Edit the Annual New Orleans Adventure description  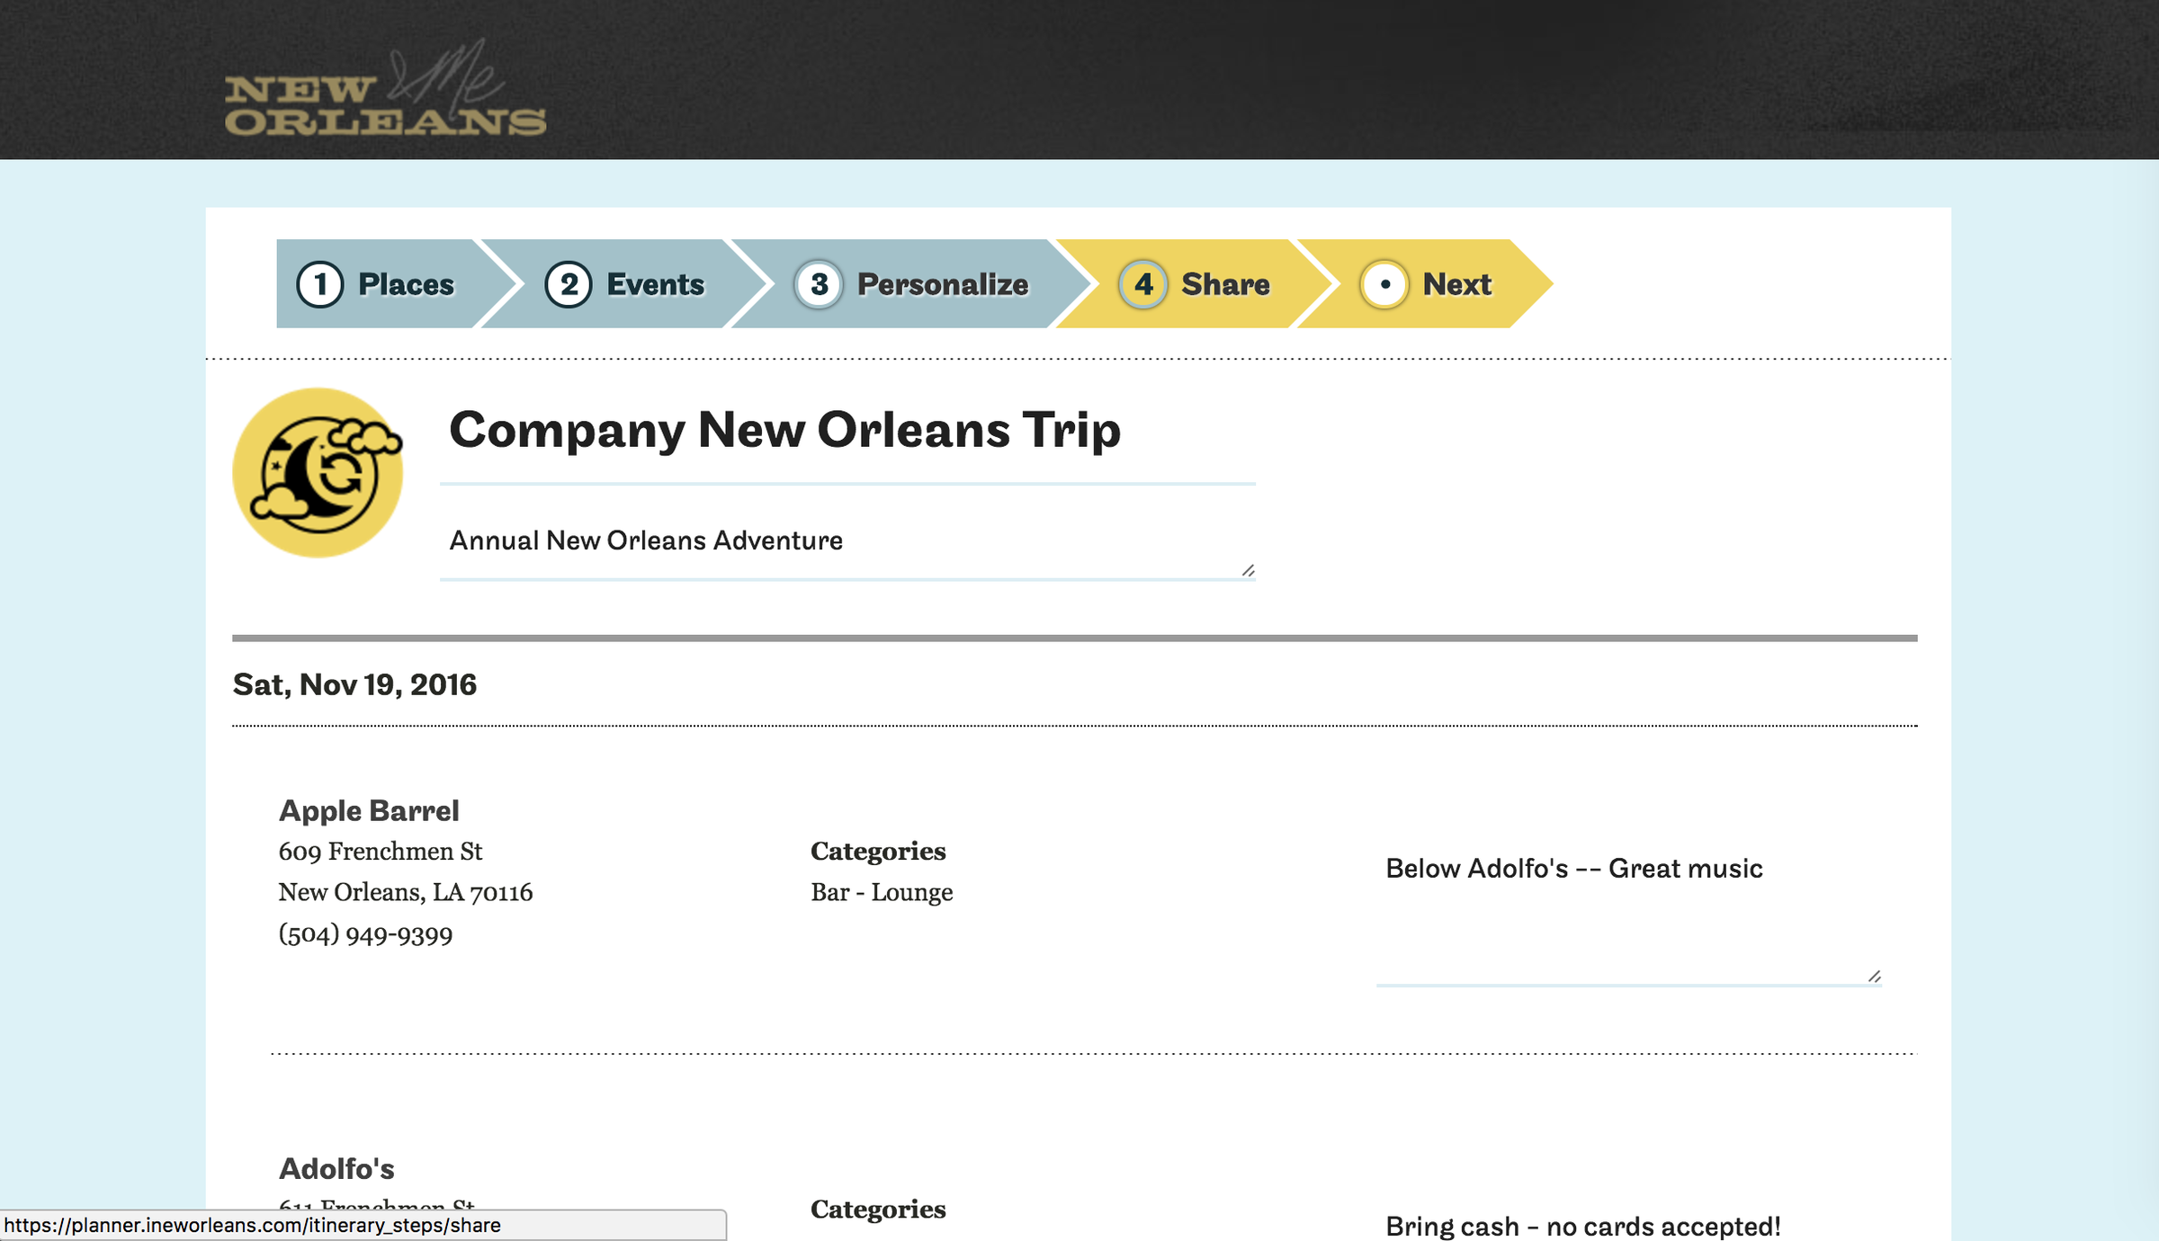[x=847, y=541]
